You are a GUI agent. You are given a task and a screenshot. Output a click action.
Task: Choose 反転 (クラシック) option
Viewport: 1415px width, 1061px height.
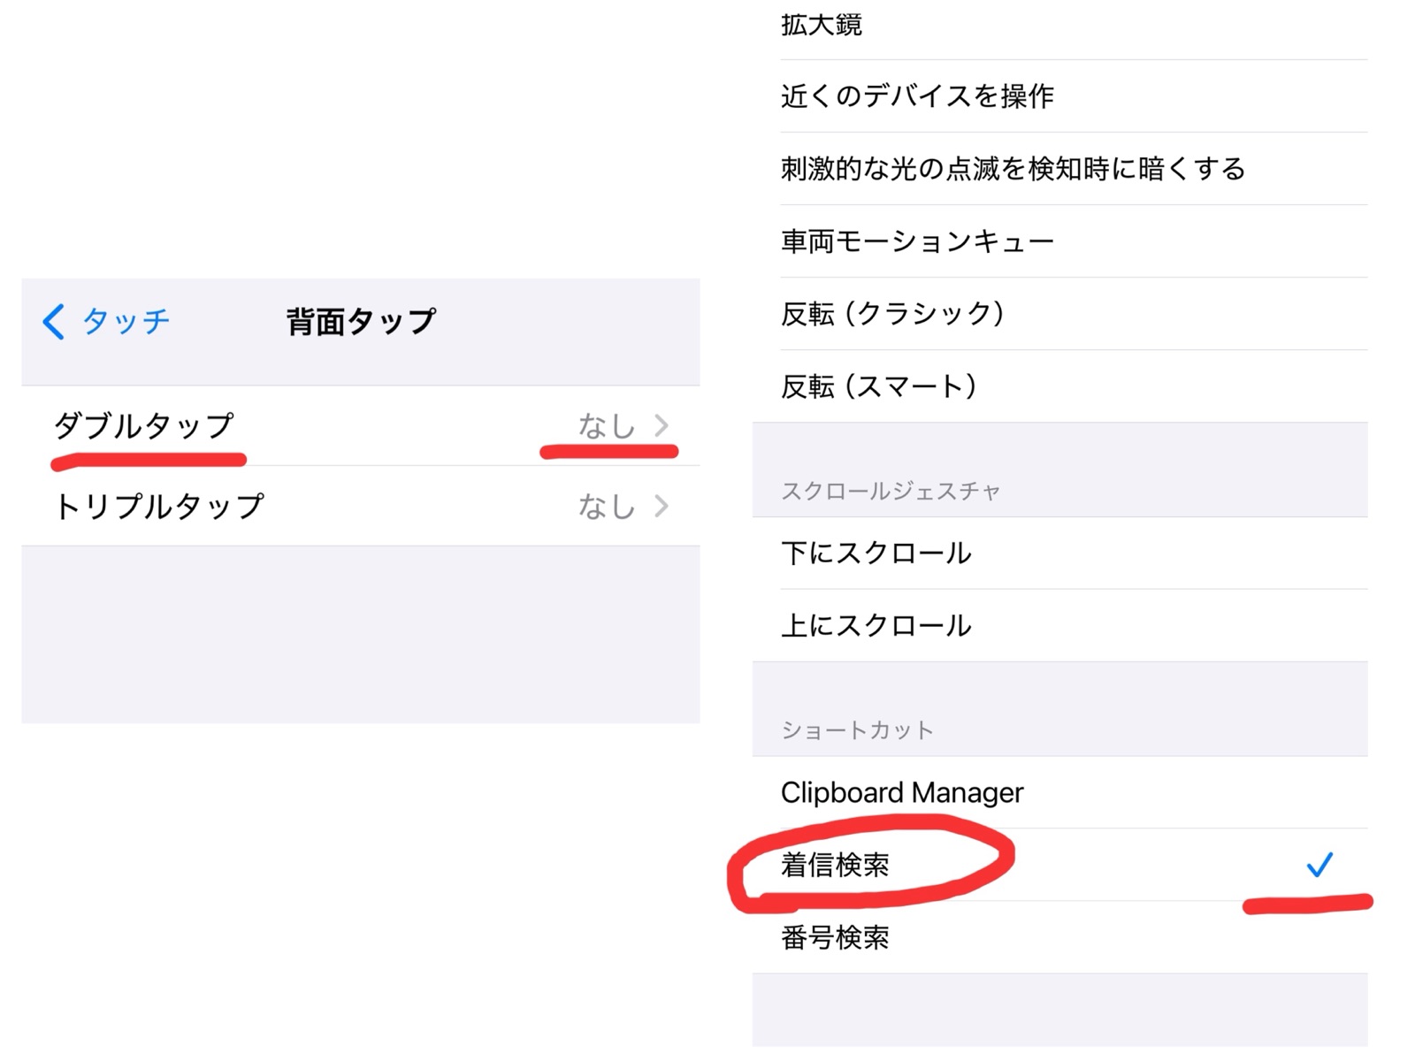892,313
